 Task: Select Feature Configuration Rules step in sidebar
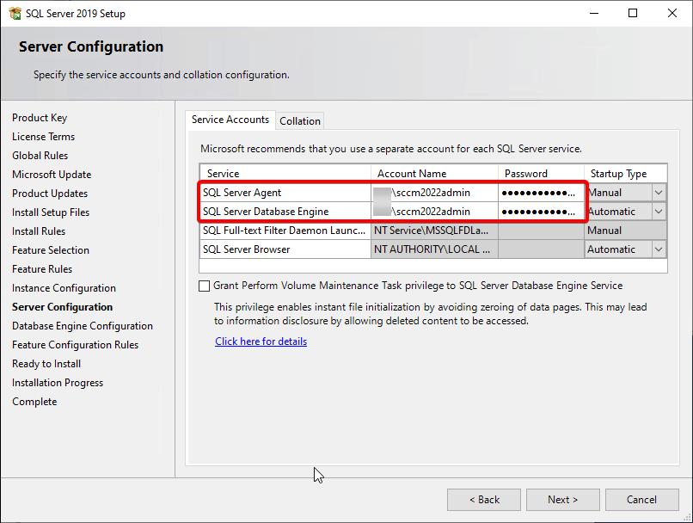pyautogui.click(x=75, y=345)
